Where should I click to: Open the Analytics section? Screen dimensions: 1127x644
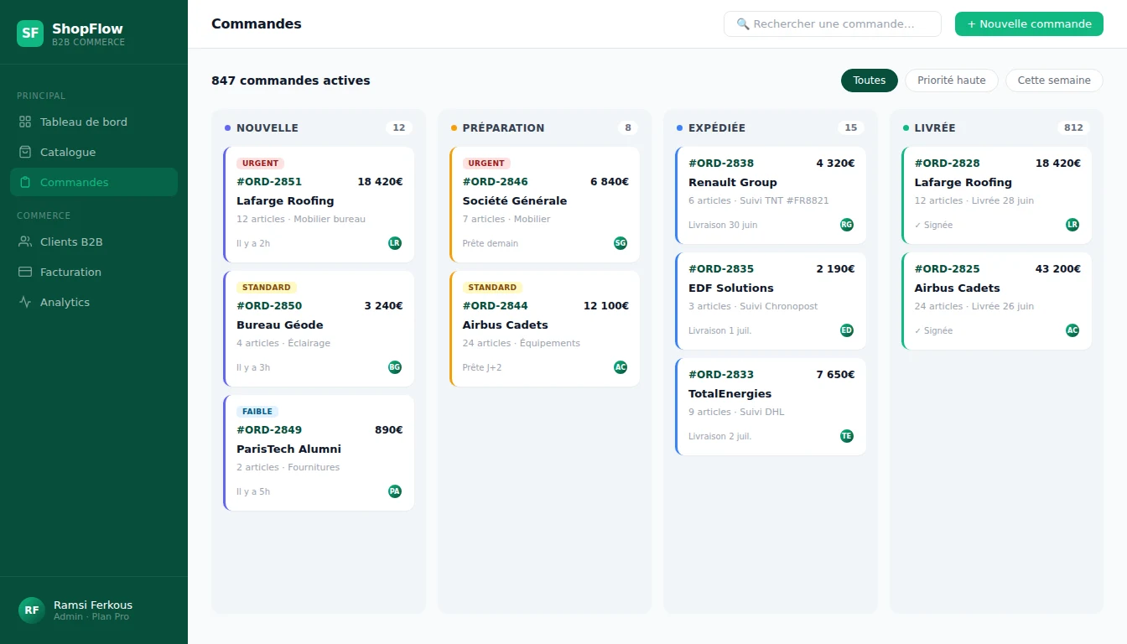(x=94, y=302)
